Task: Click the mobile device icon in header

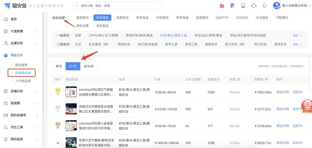Action: [x=243, y=6]
